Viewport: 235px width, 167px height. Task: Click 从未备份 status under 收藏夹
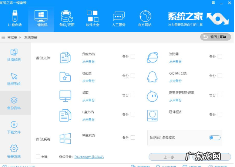point(88,81)
